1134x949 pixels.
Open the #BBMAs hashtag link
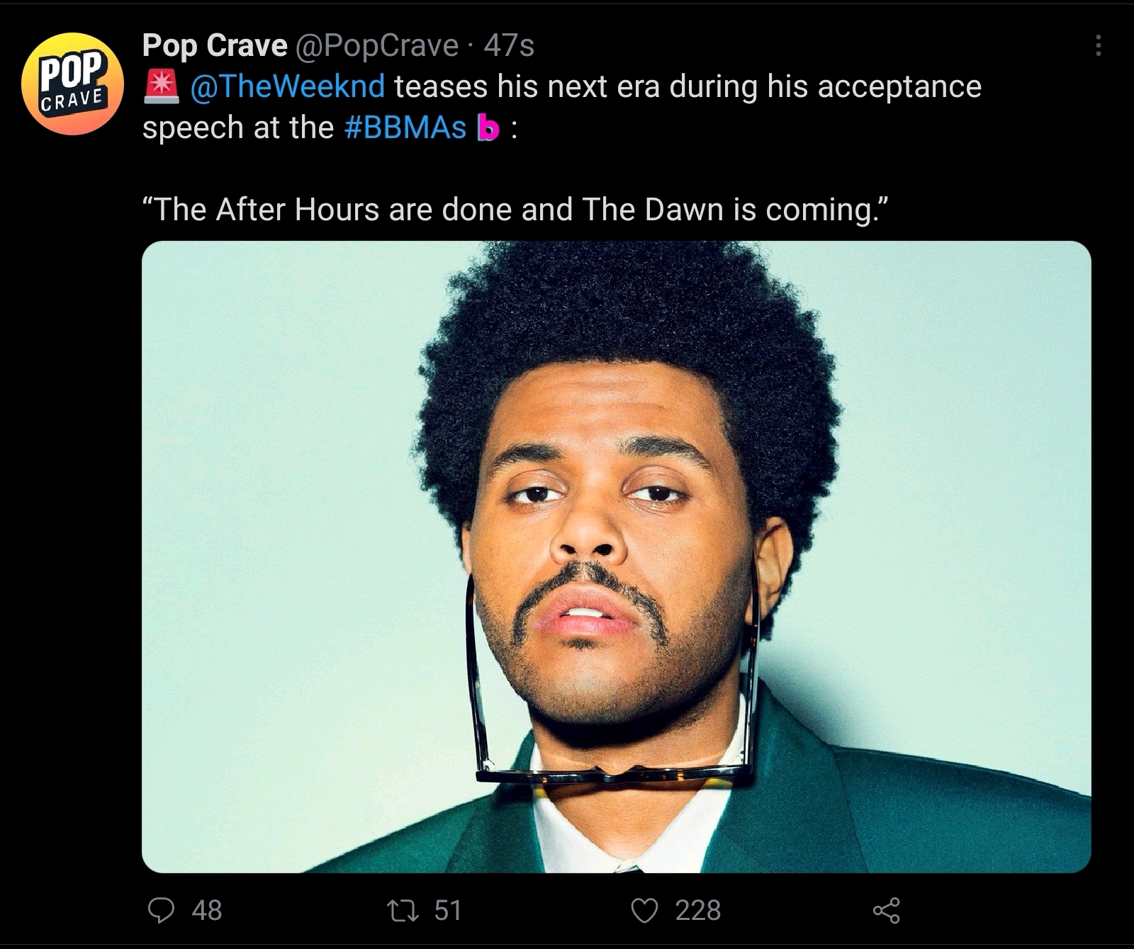[x=405, y=127]
